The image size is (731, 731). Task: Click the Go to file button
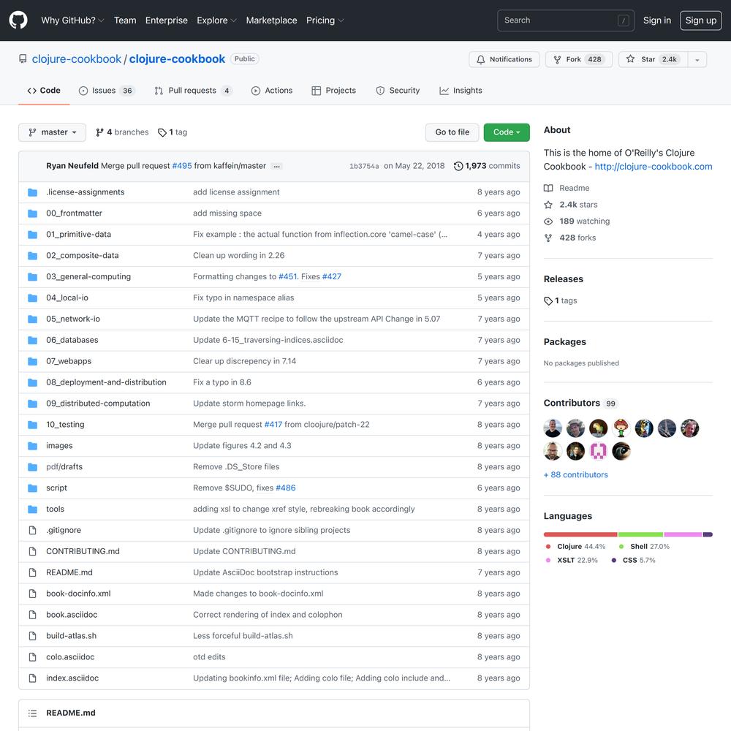click(452, 132)
